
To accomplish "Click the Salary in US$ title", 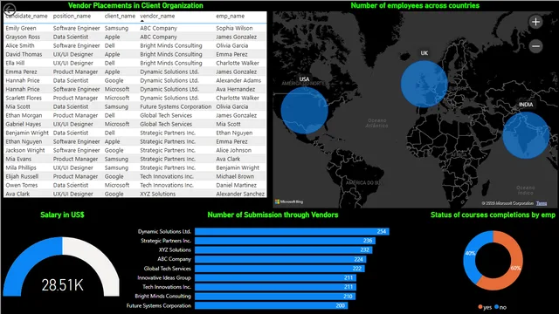I will (62, 215).
